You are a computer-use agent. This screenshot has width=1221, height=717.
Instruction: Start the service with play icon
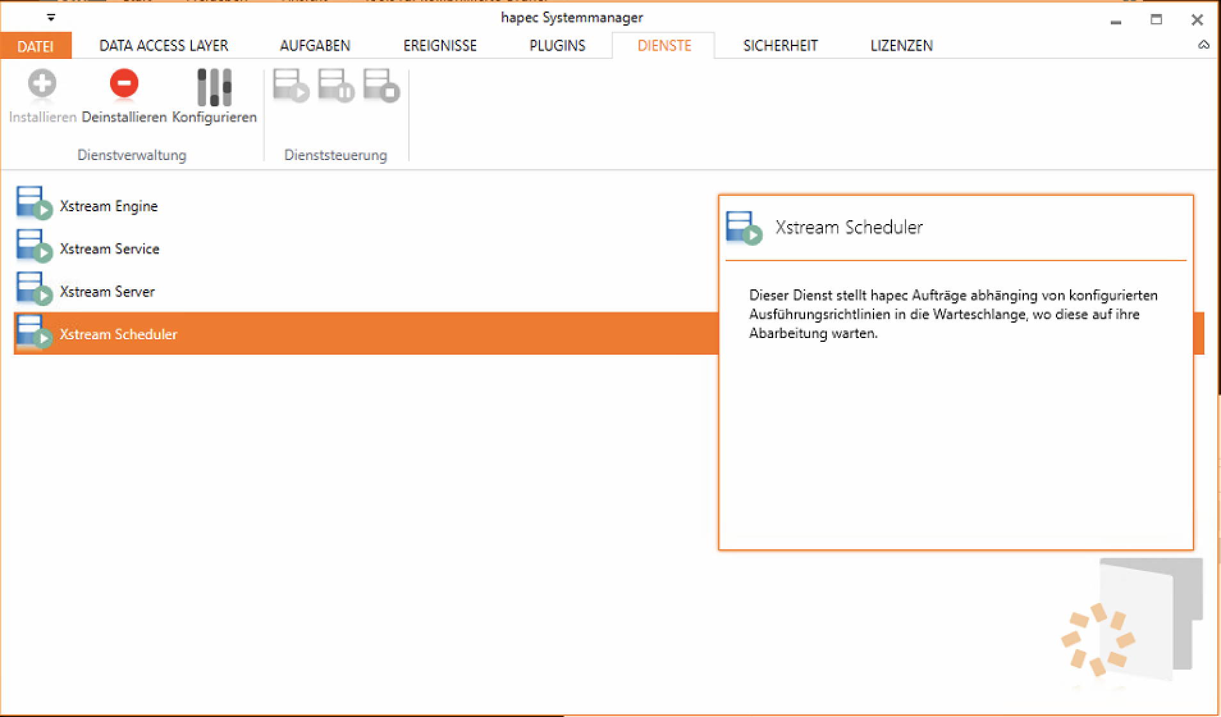pyautogui.click(x=291, y=86)
